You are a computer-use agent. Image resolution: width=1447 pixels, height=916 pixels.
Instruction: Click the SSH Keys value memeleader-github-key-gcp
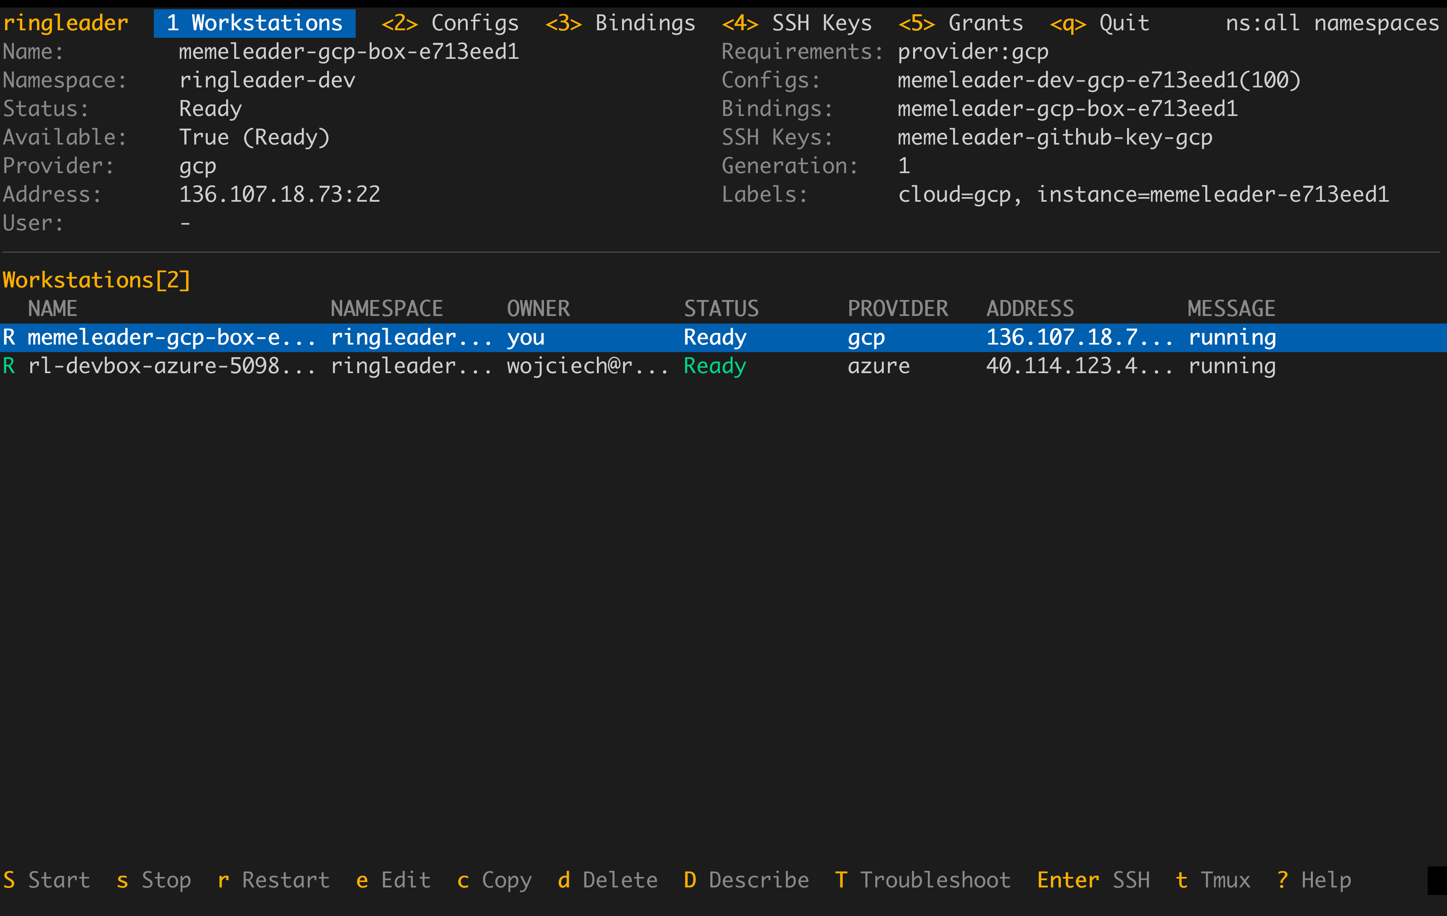pos(1055,137)
